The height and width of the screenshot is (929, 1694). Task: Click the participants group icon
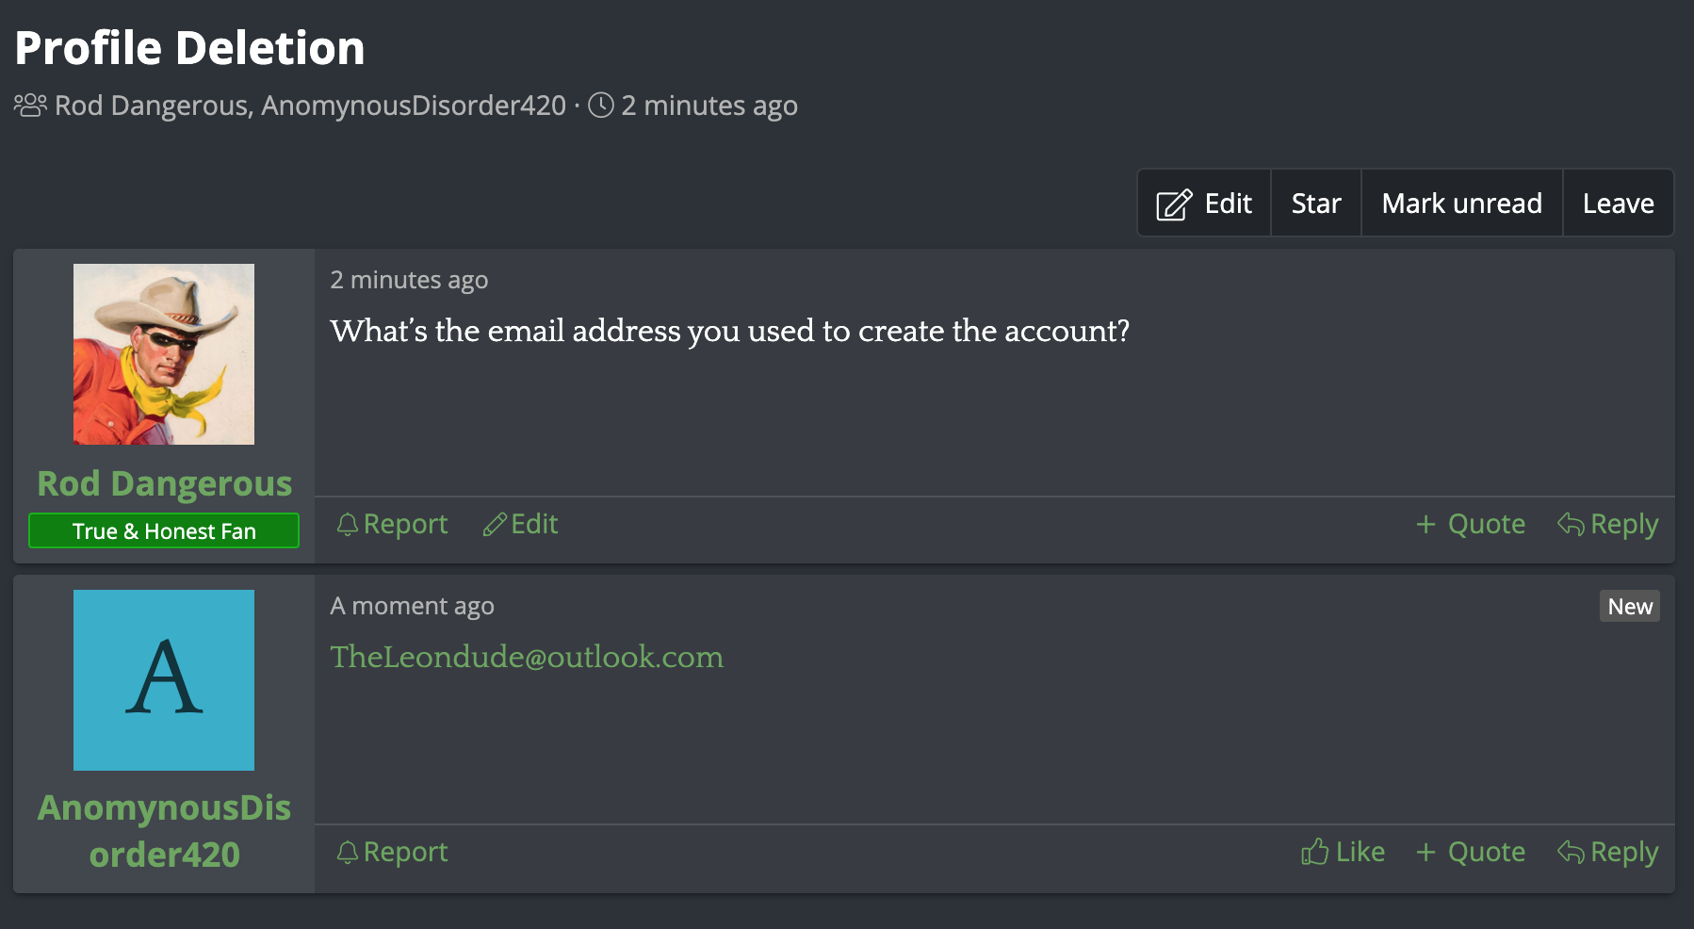[x=30, y=105]
